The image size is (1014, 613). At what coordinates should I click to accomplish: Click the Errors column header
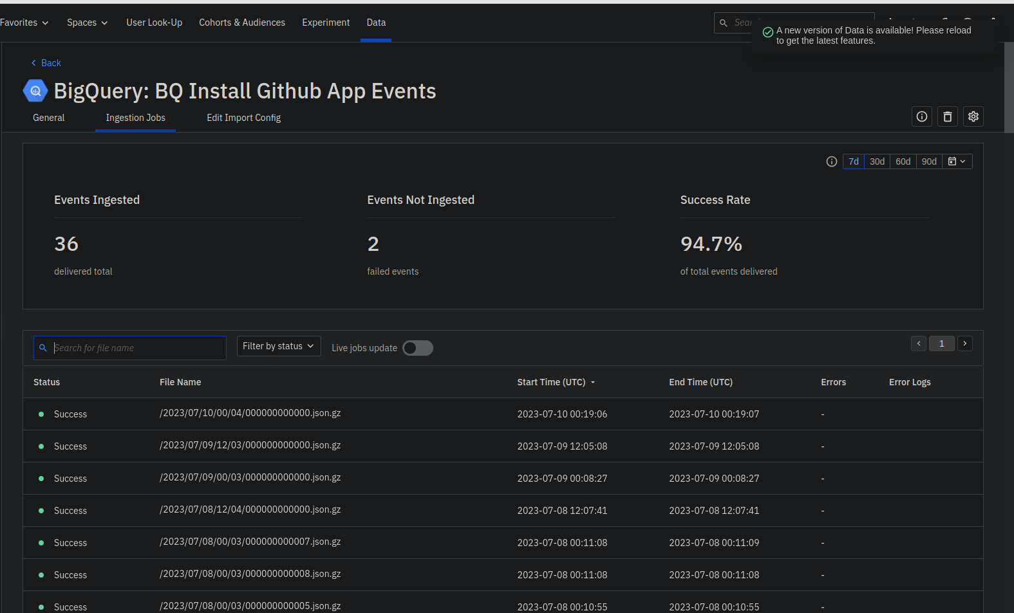[x=833, y=382]
